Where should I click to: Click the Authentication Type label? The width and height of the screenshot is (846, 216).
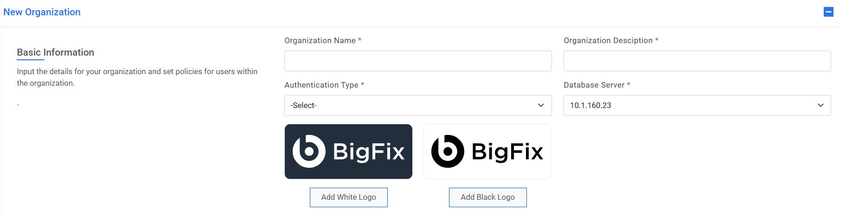tap(321, 85)
